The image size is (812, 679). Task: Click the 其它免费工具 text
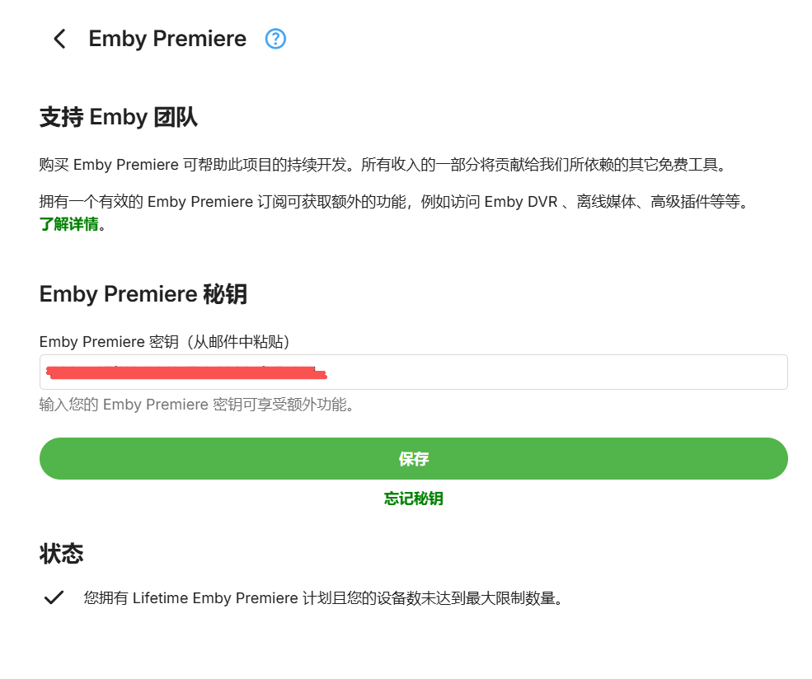[672, 165]
